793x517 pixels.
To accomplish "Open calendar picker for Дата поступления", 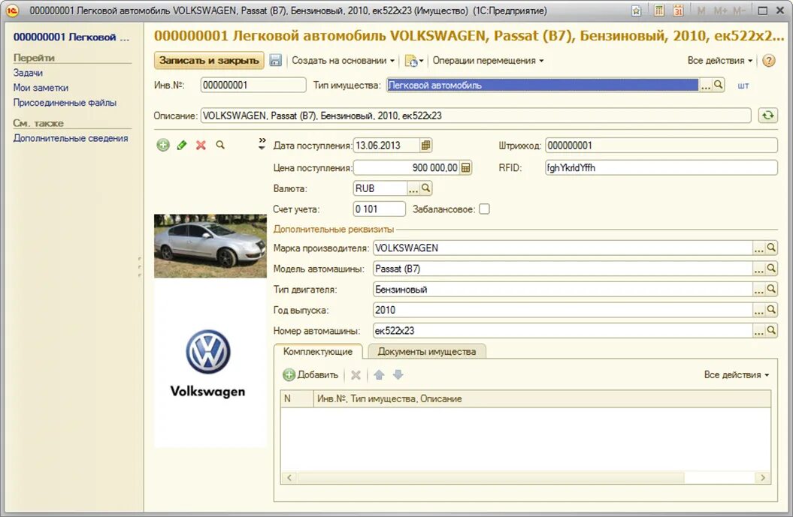I will (x=426, y=146).
